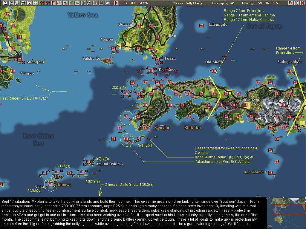Viewport: 306px width, 229px height.
Task: Click the 'Fast Raider (2-4DD / 0-1CL)' note
Action: pos(23,98)
